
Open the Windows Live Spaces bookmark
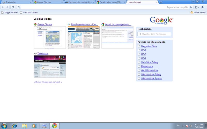coord(151,78)
